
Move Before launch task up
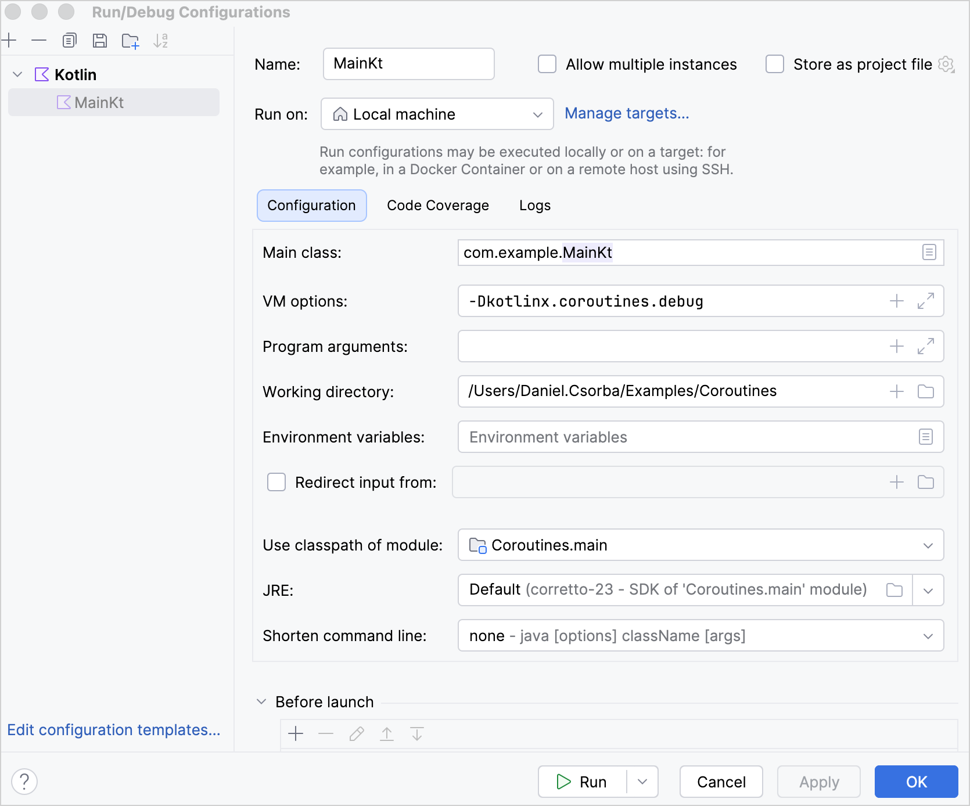[387, 734]
